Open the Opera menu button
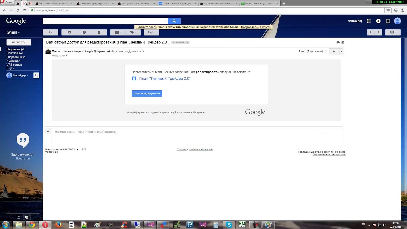The image size is (407, 229). (7, 3)
